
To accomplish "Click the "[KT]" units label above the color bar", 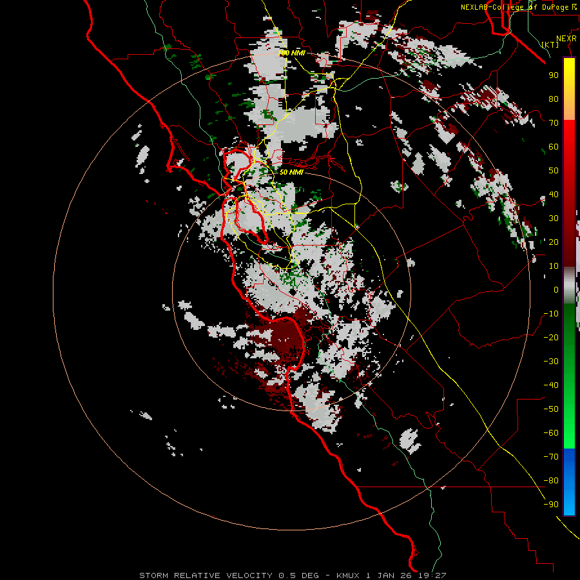I will 550,44.
